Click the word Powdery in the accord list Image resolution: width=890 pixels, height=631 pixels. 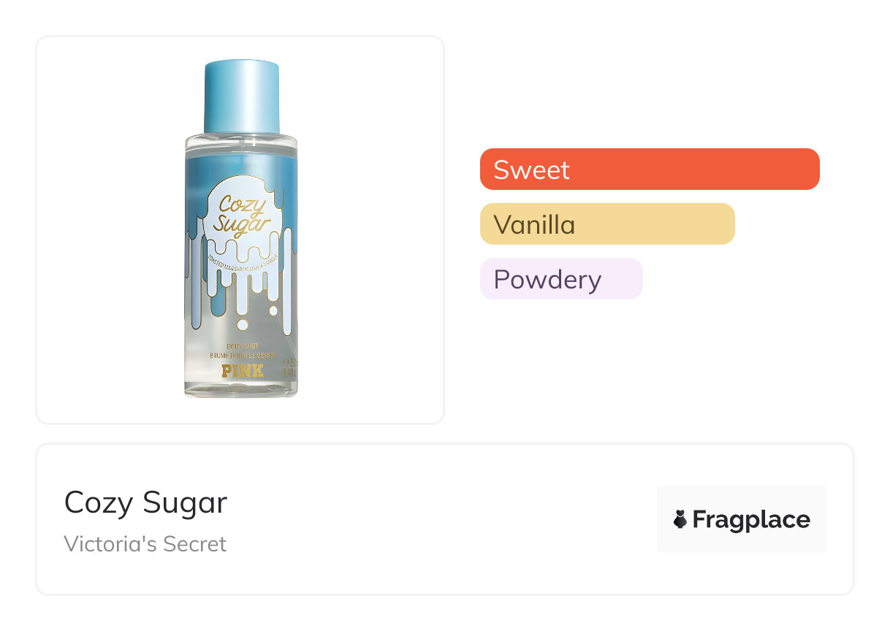pyautogui.click(x=547, y=279)
